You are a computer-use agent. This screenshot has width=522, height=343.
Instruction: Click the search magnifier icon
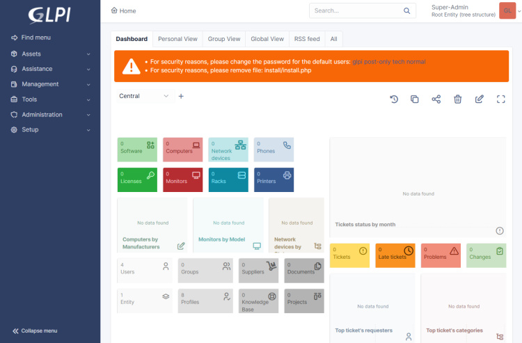407,11
